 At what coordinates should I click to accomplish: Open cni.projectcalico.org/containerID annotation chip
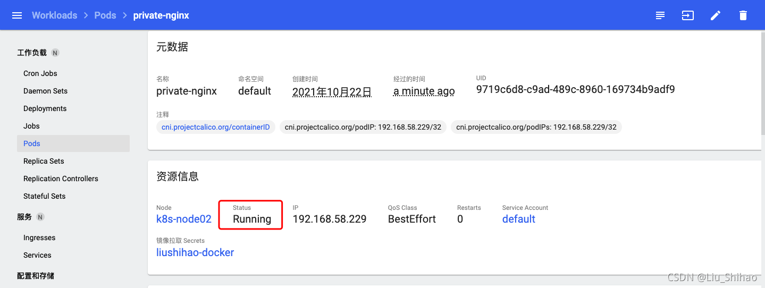tap(216, 127)
